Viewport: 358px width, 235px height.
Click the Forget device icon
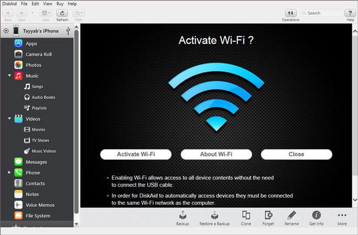[268, 215]
